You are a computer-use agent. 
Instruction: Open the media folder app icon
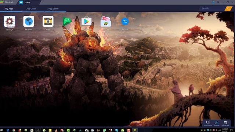[106, 21]
